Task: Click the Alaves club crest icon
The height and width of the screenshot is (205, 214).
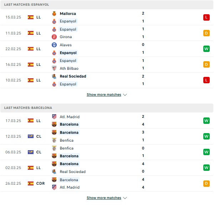Action: pyautogui.click(x=54, y=45)
